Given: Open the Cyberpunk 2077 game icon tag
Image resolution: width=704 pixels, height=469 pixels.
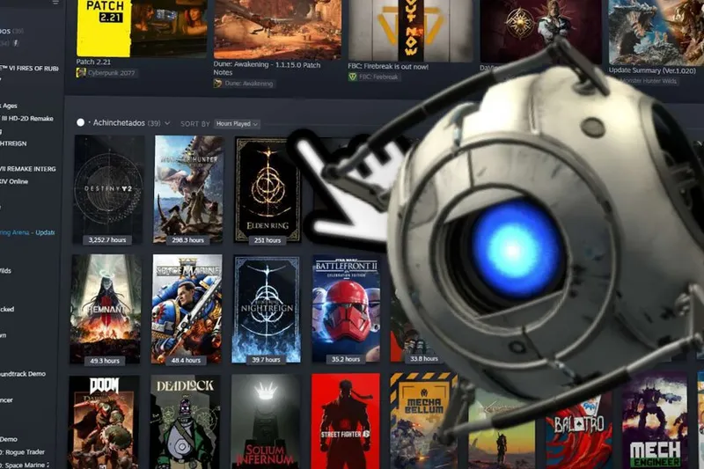Looking at the screenshot, I should tap(106, 73).
